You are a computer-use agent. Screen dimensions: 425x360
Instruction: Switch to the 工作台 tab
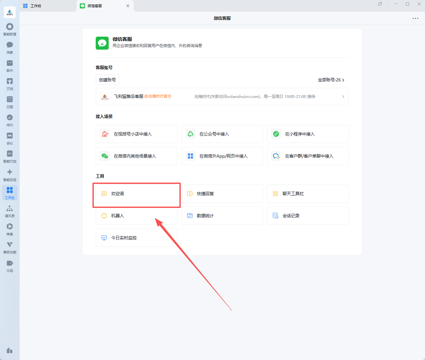(48, 6)
